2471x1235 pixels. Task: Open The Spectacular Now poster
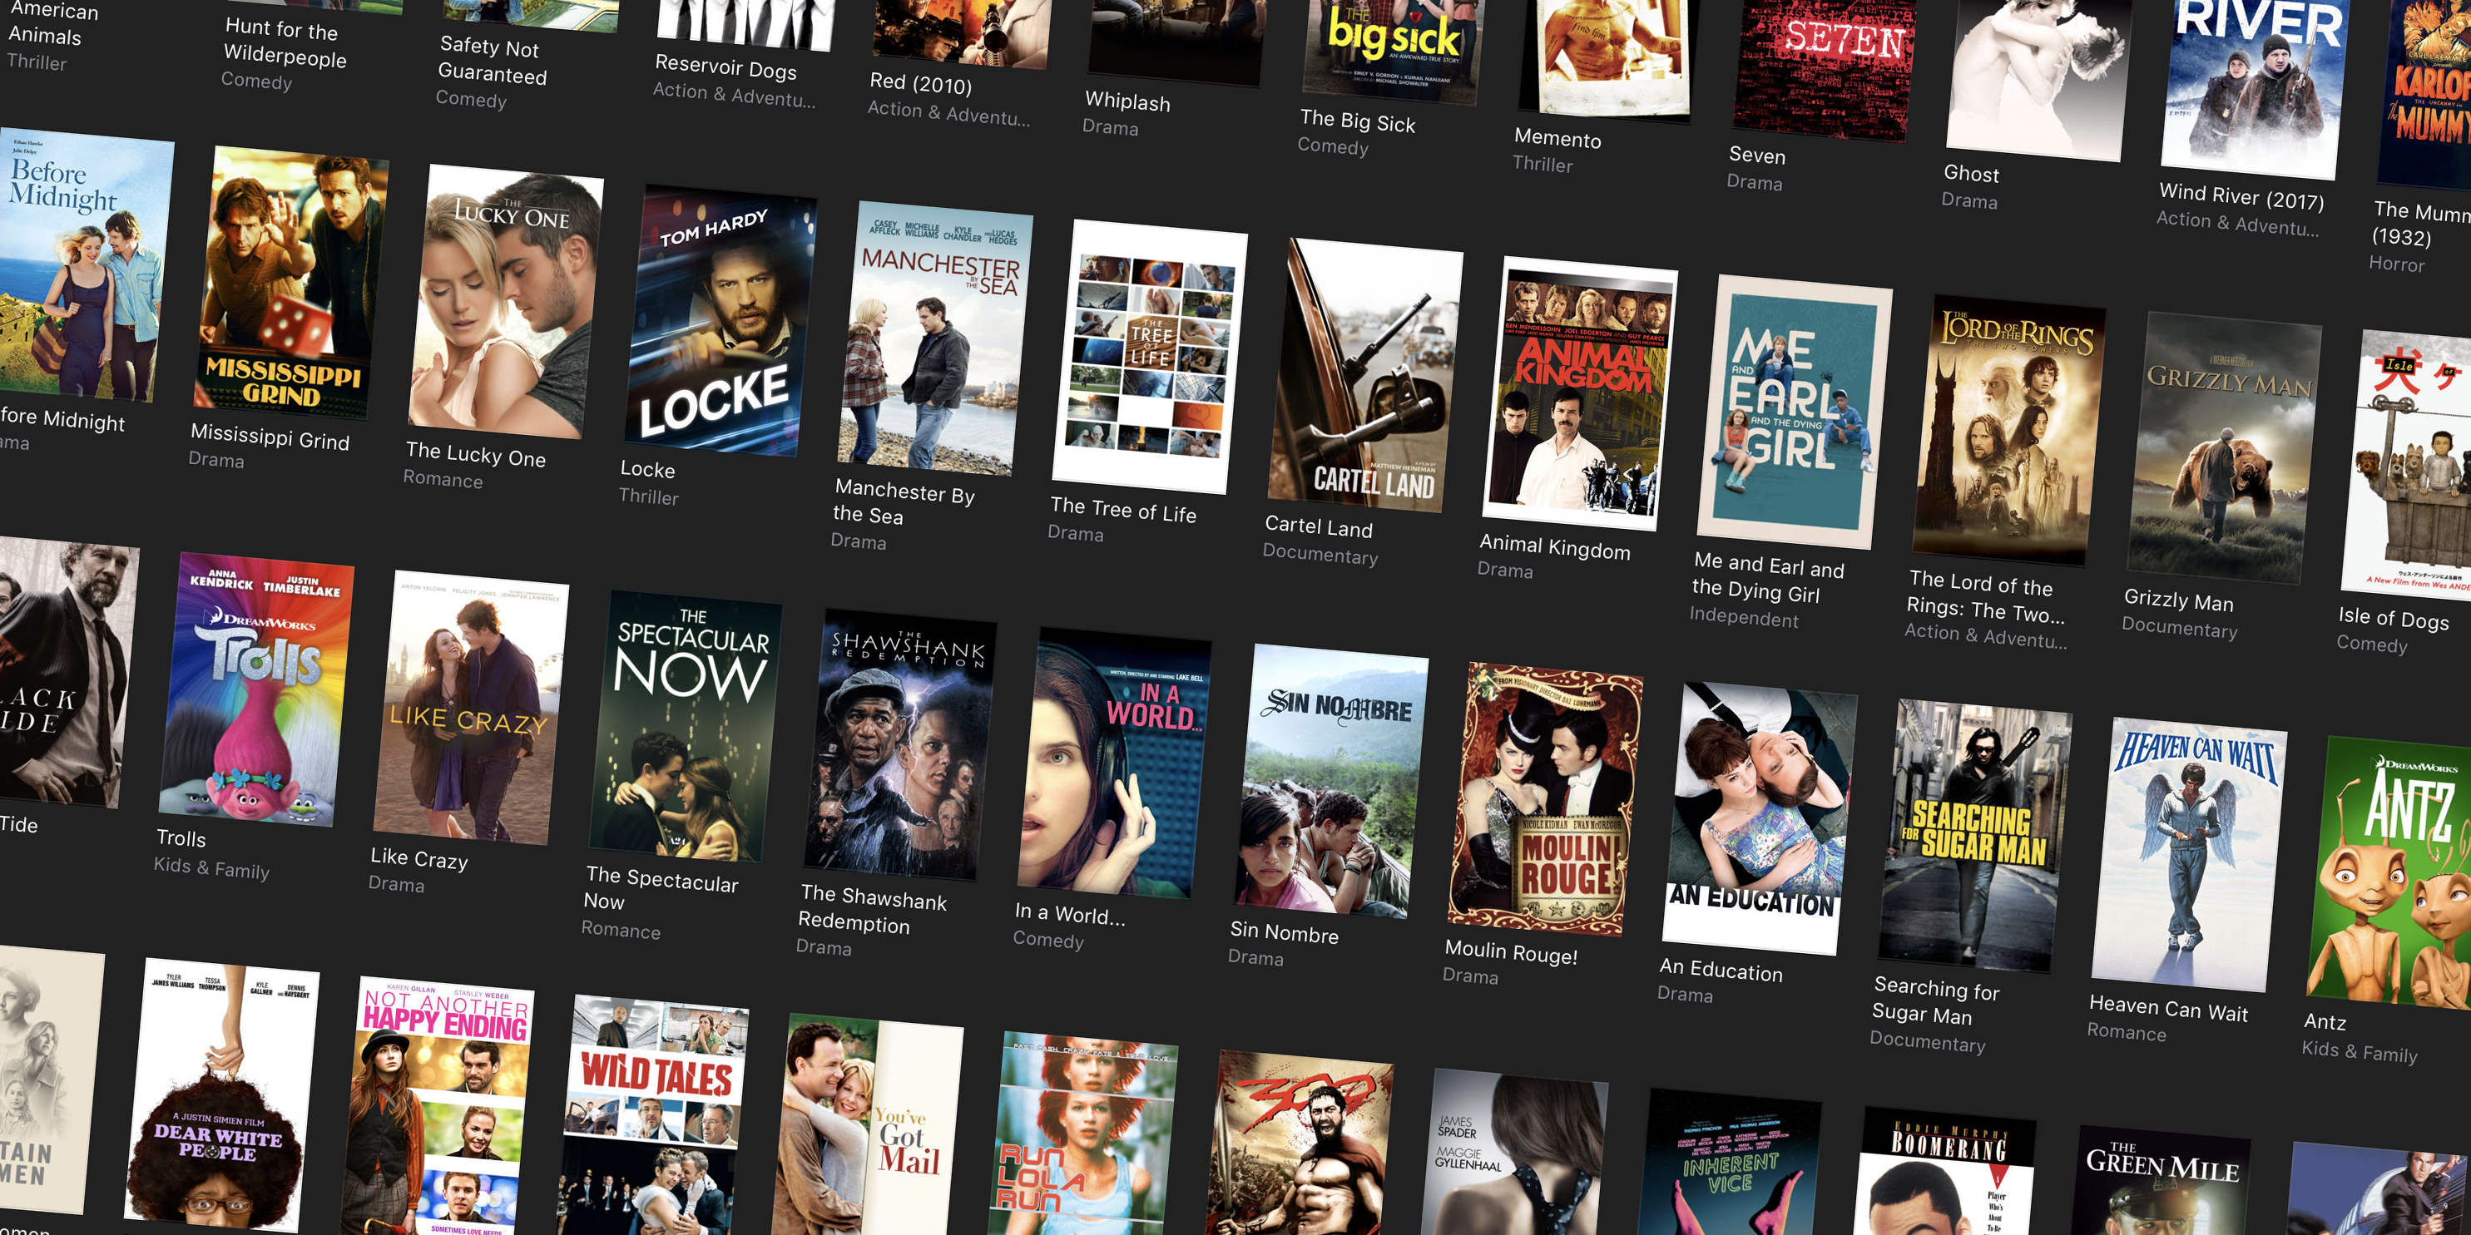[x=685, y=726]
